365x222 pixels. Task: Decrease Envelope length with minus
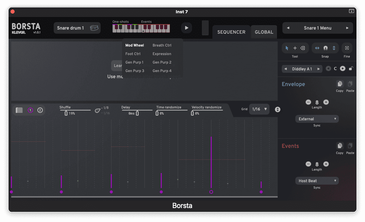tap(308, 102)
